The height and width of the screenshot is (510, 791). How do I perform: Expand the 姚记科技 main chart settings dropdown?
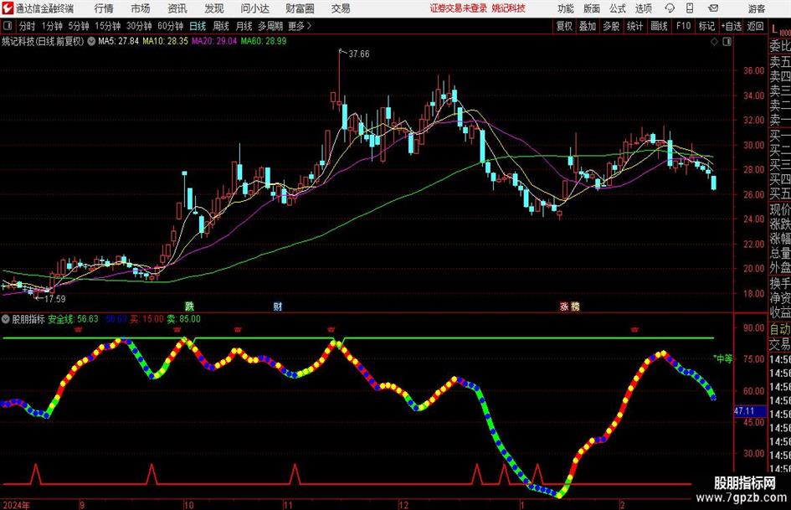[x=91, y=41]
